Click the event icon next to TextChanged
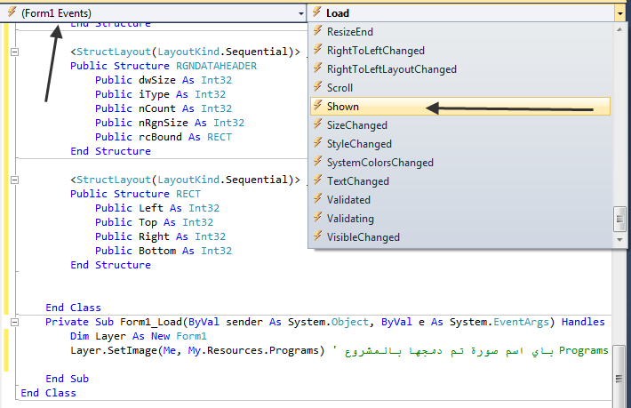This screenshot has height=408, width=631. tap(318, 181)
